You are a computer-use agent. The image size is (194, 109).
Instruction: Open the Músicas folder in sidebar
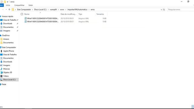click(6, 69)
